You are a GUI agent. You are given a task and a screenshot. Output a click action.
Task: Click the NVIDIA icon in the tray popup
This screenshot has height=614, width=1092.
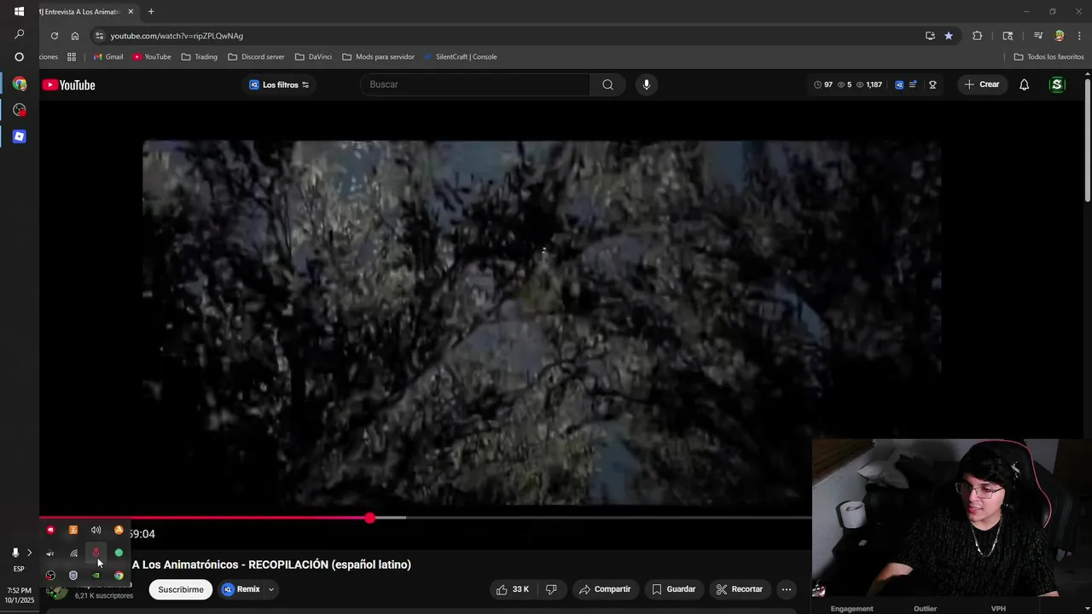tap(96, 576)
